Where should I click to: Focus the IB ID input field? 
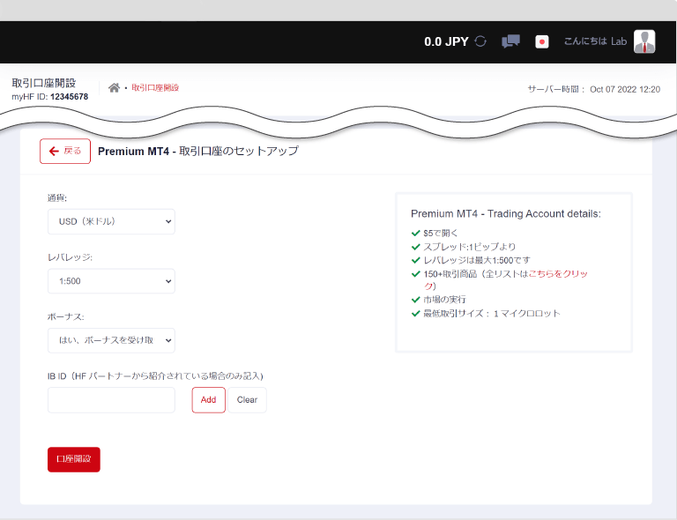click(x=111, y=399)
